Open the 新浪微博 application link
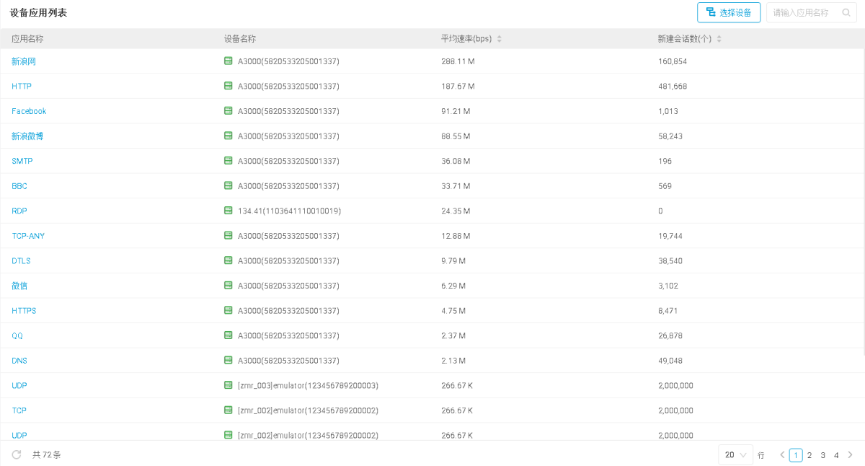This screenshot has width=865, height=466. click(x=27, y=136)
